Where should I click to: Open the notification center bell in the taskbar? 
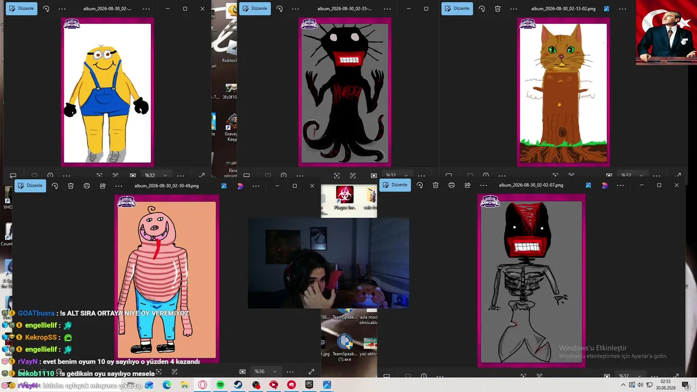tap(686, 385)
